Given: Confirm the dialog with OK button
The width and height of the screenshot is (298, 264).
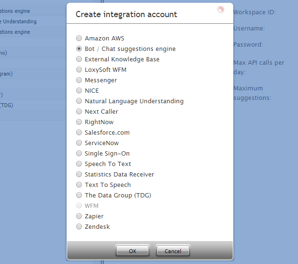Looking at the screenshot, I should pos(132,251).
